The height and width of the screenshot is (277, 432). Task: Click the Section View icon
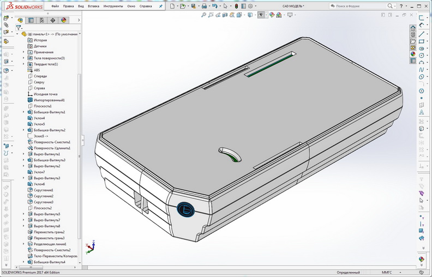[225, 15]
